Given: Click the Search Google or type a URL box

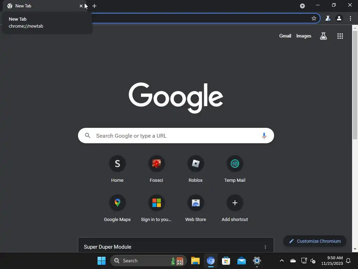Looking at the screenshot, I should point(176,136).
